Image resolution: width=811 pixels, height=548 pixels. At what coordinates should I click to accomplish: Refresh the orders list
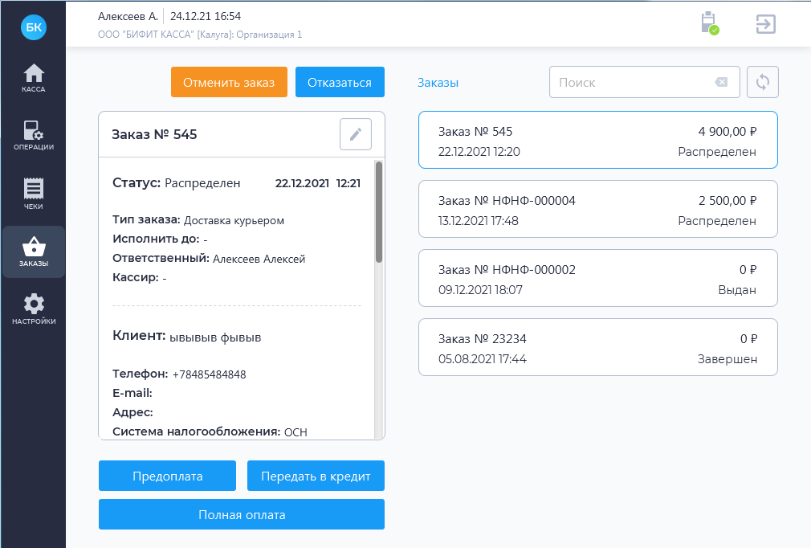762,82
